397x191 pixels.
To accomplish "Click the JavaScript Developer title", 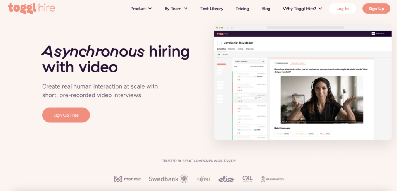I will [x=238, y=43].
